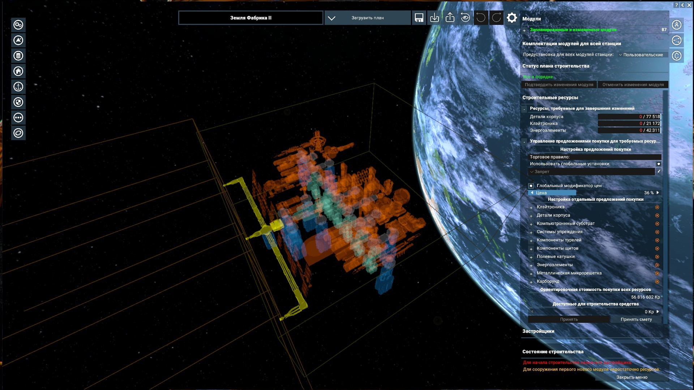This screenshot has height=390, width=694.
Task: Click the stacked discs icon in left sidebar
Action: (18, 56)
